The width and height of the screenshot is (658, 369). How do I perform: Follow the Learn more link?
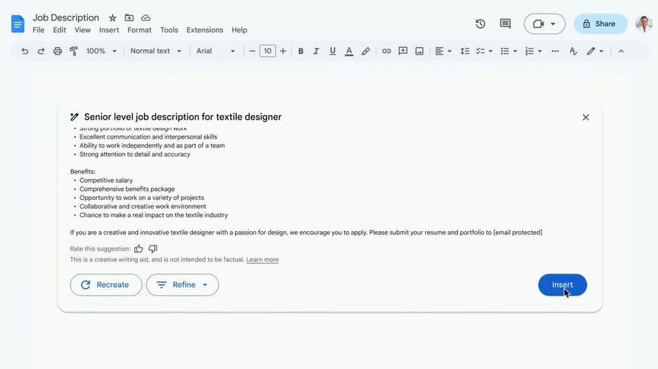262,260
